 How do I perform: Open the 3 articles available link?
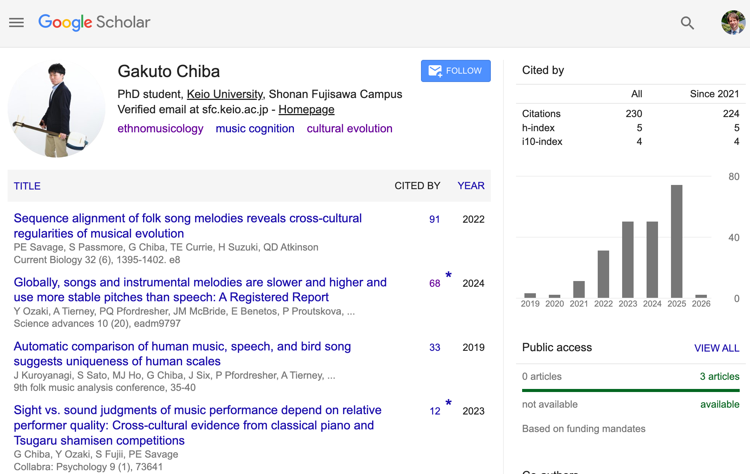click(x=719, y=376)
